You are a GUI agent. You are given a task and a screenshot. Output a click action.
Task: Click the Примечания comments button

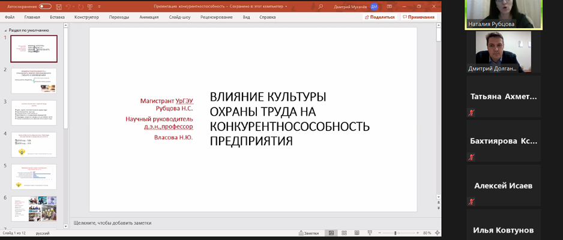tap(418, 17)
